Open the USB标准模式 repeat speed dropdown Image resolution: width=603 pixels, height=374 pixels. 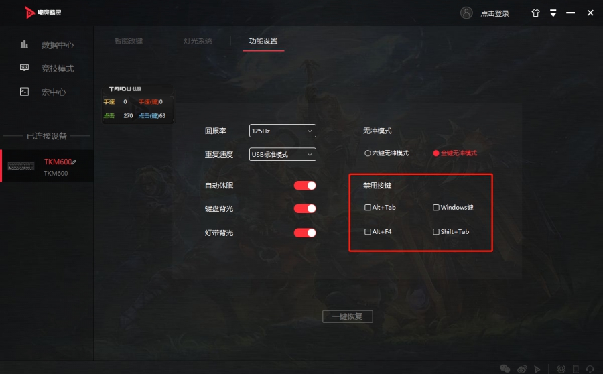point(283,154)
